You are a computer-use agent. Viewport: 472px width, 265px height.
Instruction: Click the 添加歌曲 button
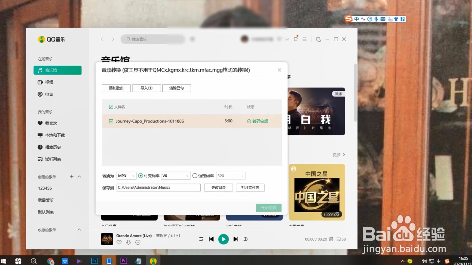pos(116,88)
